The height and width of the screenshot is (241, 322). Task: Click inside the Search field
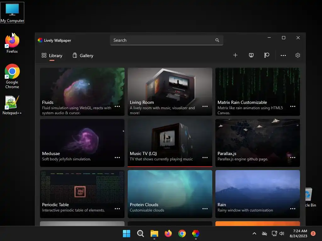(x=167, y=40)
